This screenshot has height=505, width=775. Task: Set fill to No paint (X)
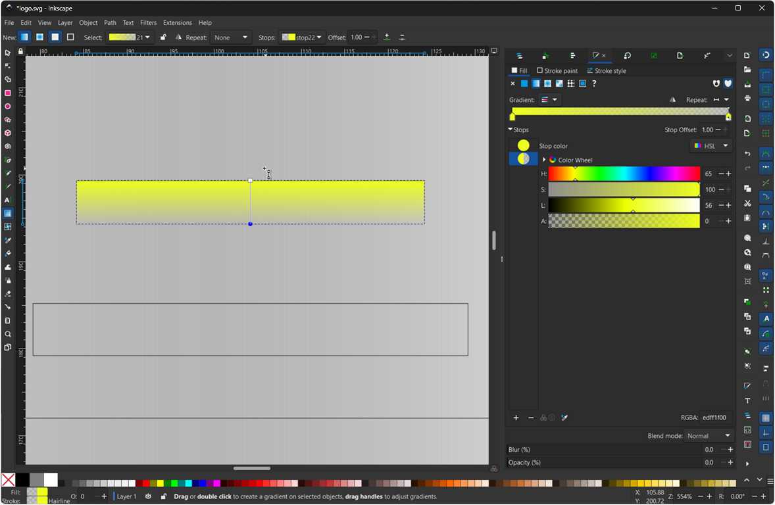[x=512, y=84]
